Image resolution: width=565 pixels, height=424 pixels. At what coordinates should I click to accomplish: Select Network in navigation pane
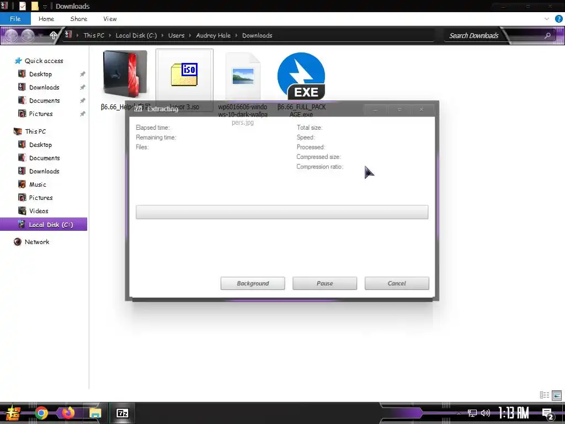36,242
